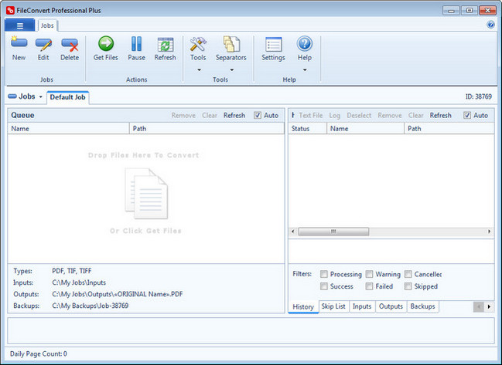Enable the Processing filter checkbox
The height and width of the screenshot is (365, 502).
coord(324,274)
